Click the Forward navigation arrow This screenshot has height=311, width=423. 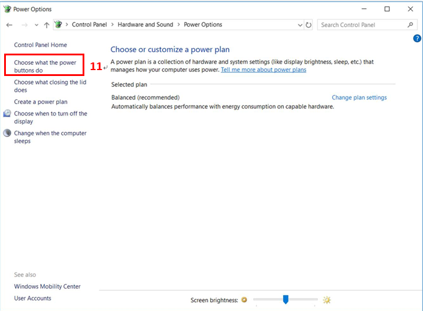25,25
